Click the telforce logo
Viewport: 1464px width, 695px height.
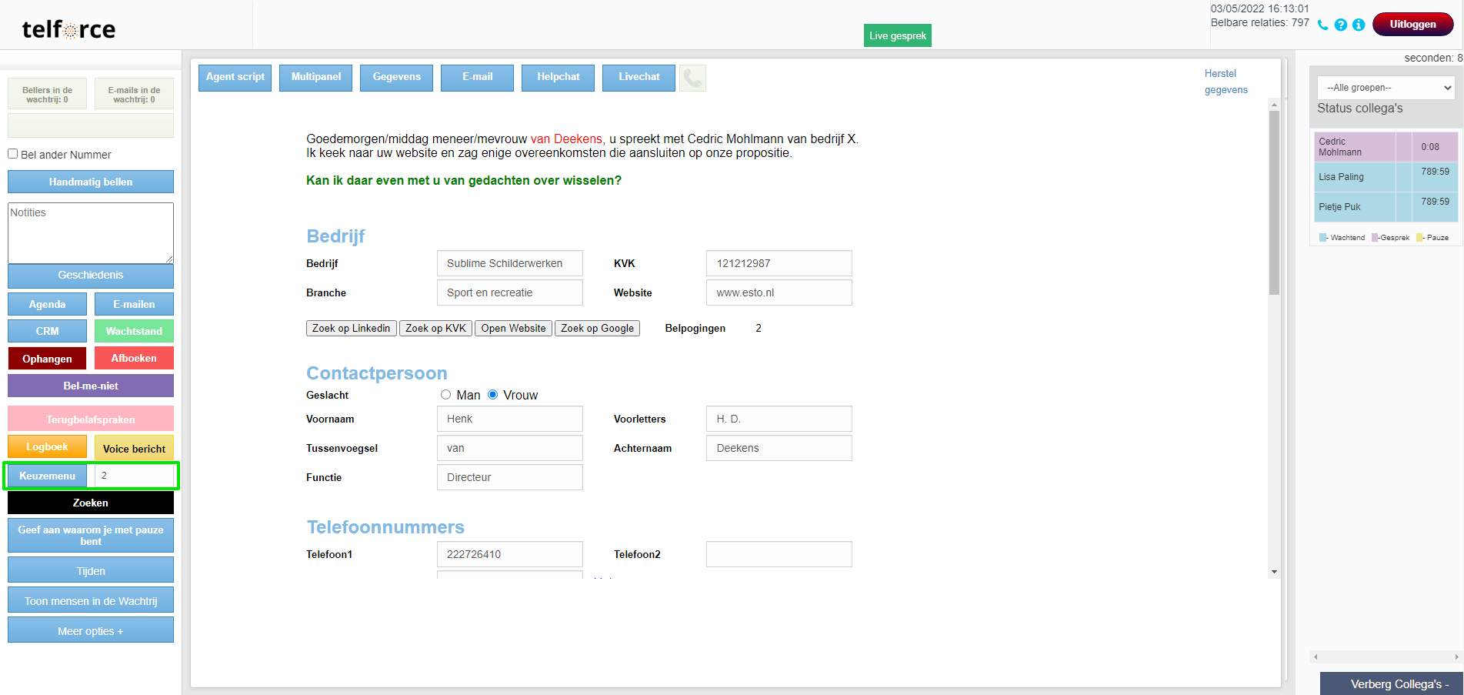[68, 29]
